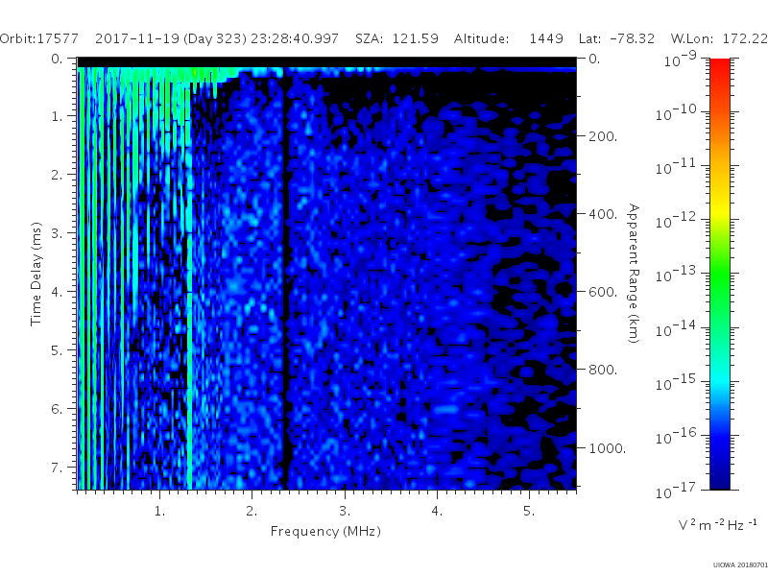Click the '10^-9' color scale label
The height and width of the screenshot is (576, 768).
click(x=681, y=60)
